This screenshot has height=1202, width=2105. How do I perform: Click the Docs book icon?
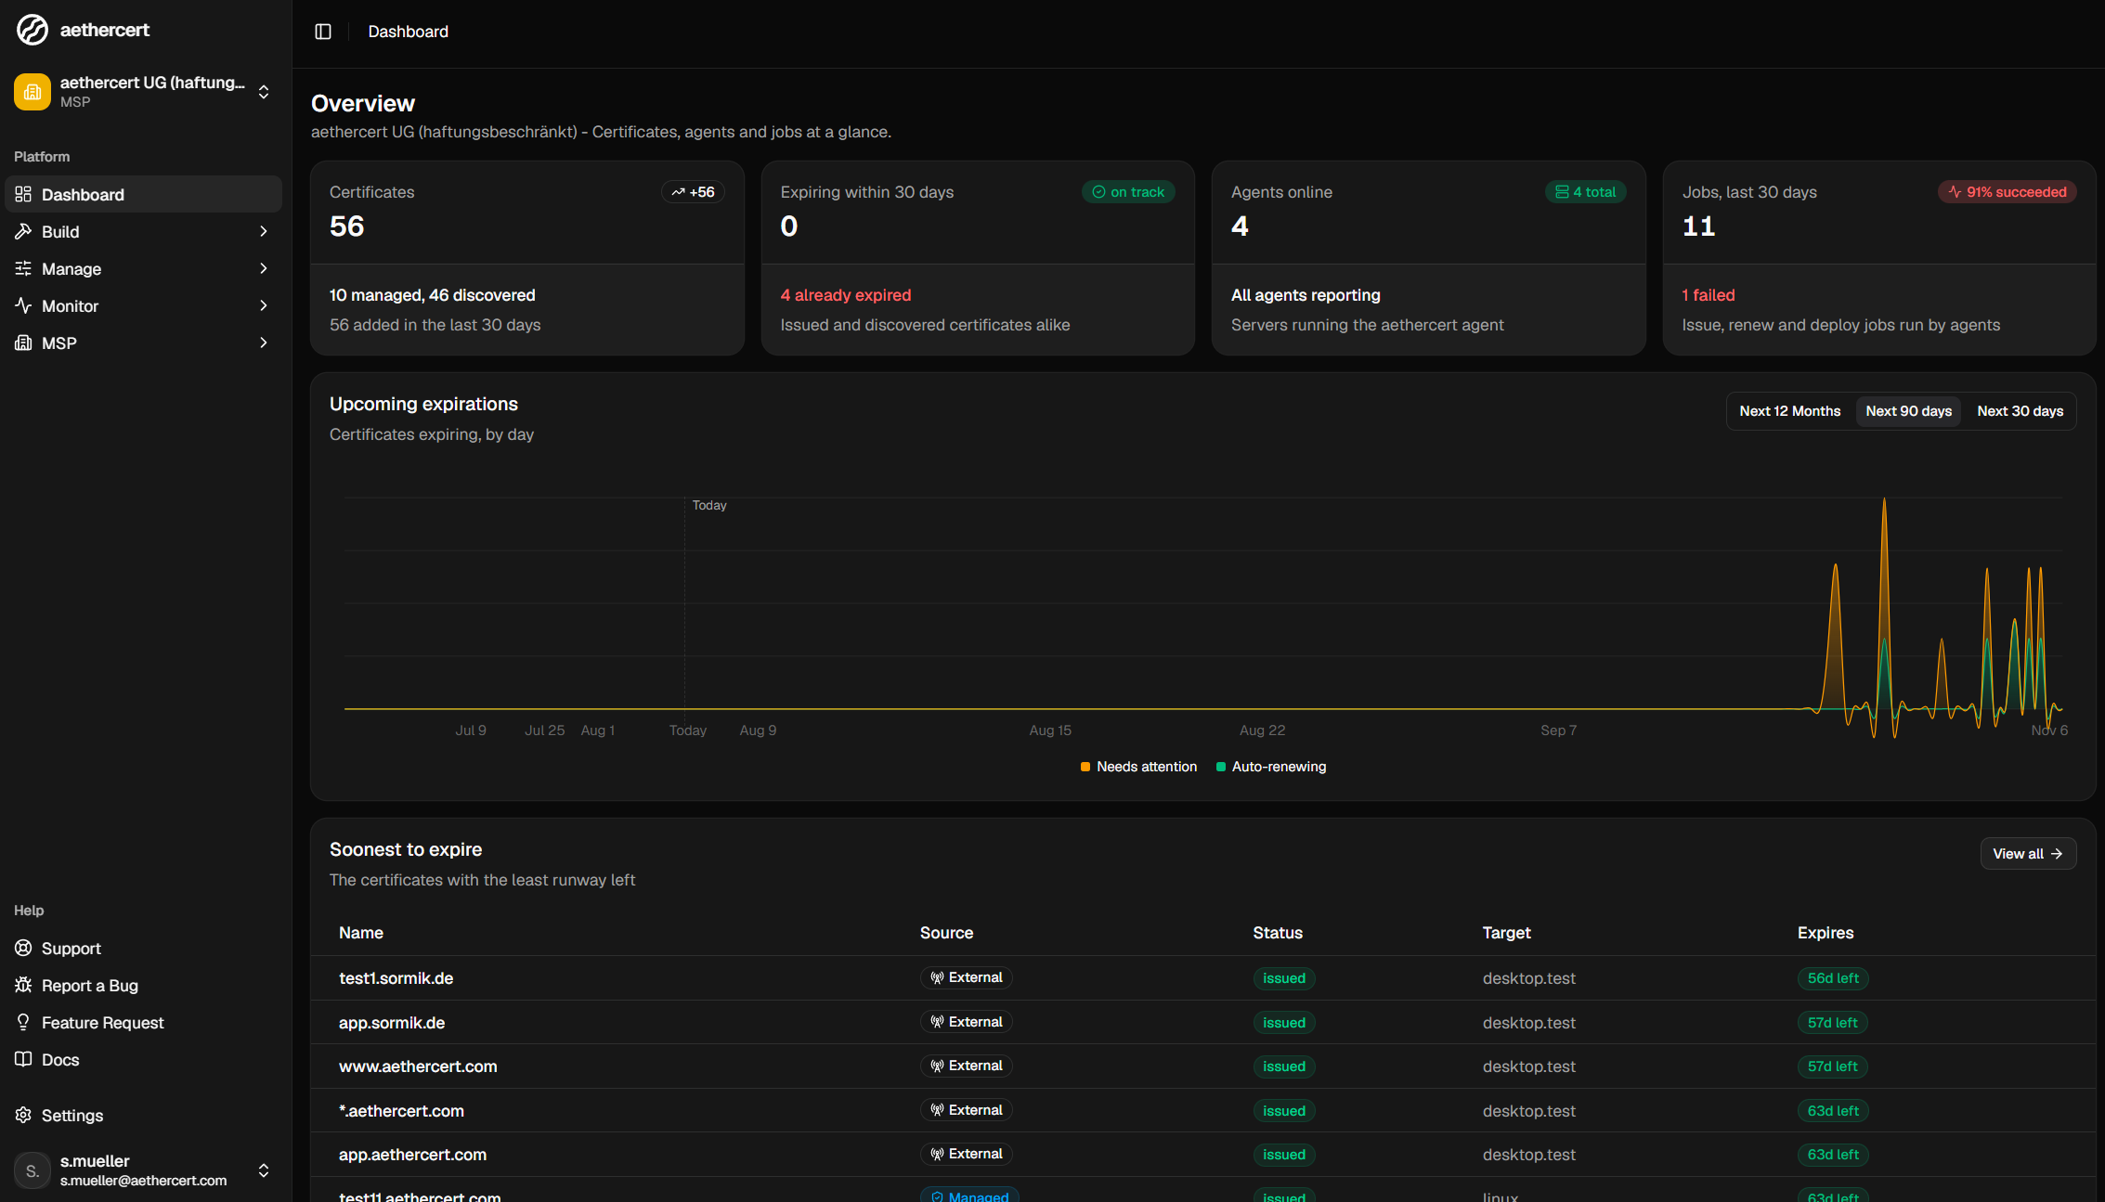tap(23, 1059)
